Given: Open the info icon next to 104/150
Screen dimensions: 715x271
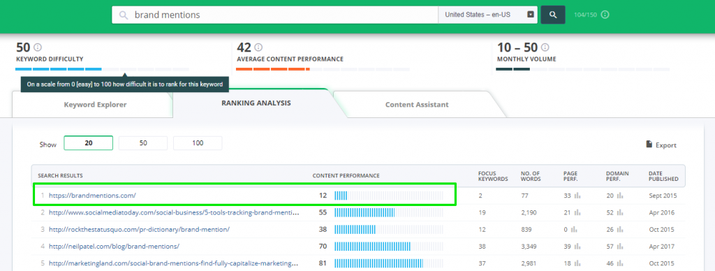Looking at the screenshot, I should (x=605, y=15).
